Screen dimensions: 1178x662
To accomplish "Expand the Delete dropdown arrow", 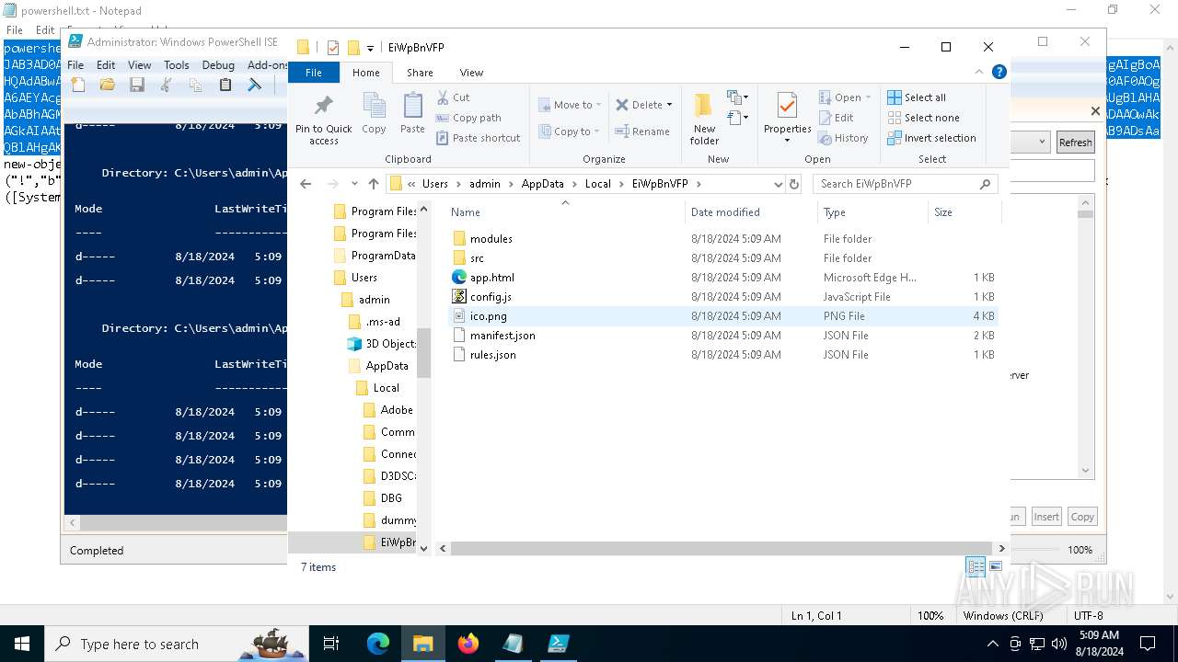I will pyautogui.click(x=669, y=105).
